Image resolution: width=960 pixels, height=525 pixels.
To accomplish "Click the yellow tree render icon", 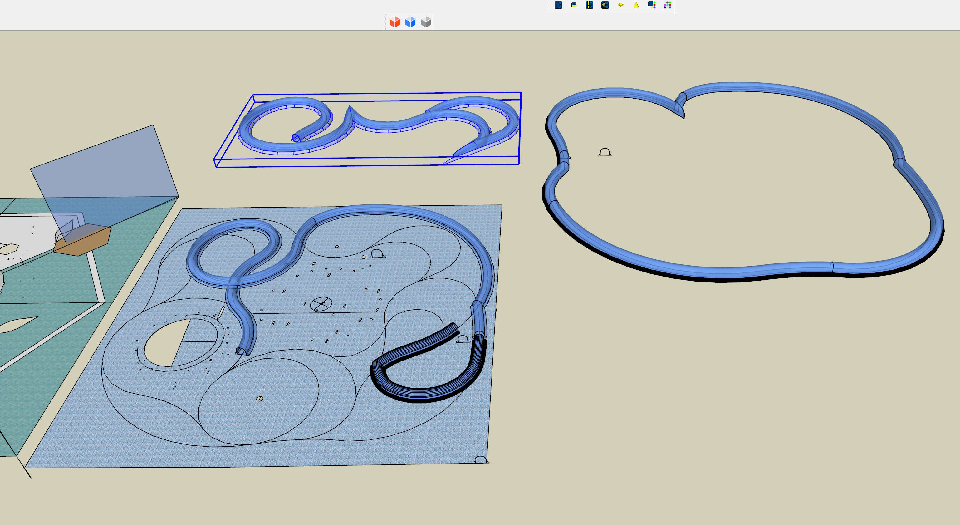I will coord(605,5).
